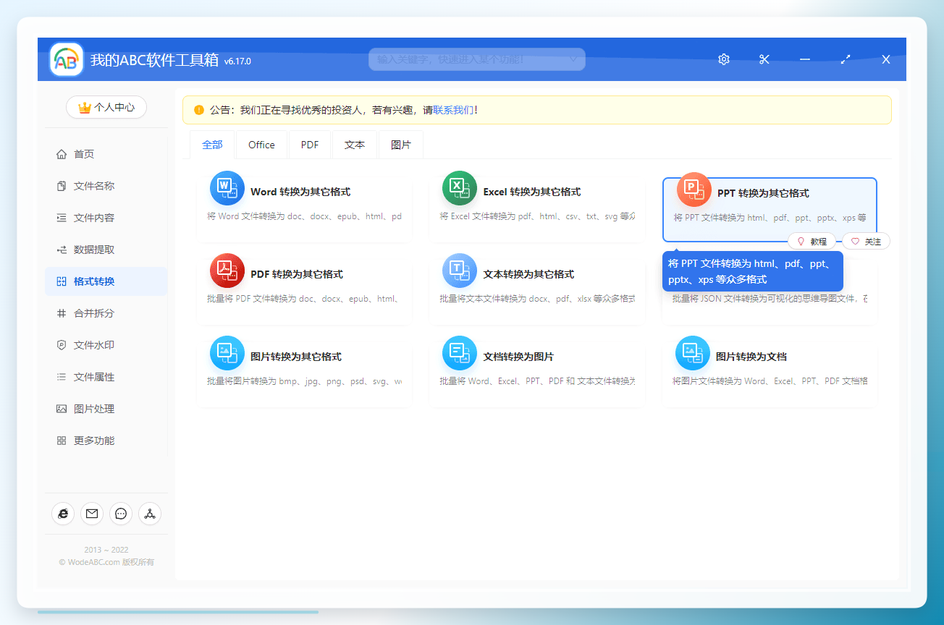Follow the 联系我们 link
This screenshot has width=944, height=625.
click(453, 110)
